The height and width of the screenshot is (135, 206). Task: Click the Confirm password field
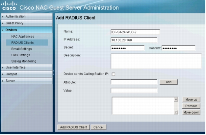coord(178,48)
